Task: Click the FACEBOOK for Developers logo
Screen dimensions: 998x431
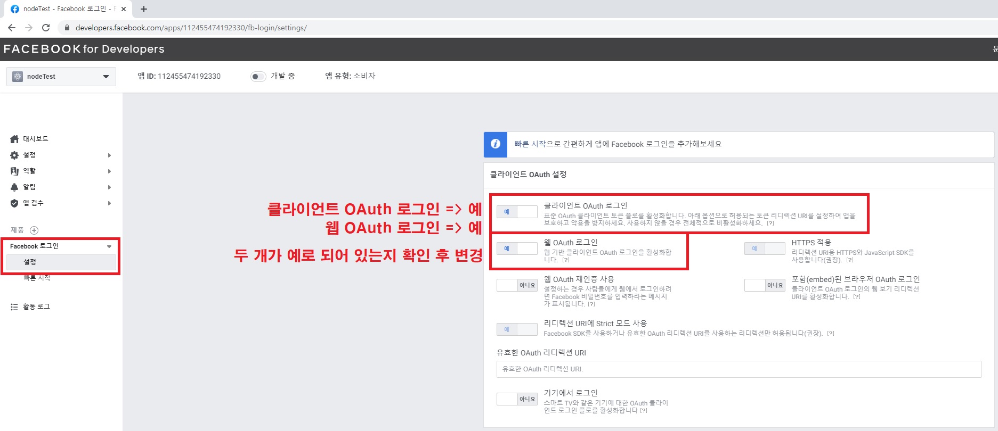Action: pyautogui.click(x=84, y=49)
